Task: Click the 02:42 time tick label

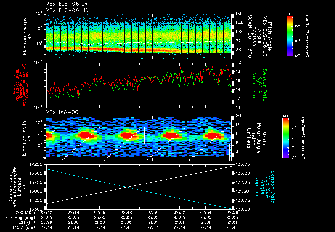Action: pos(46,213)
